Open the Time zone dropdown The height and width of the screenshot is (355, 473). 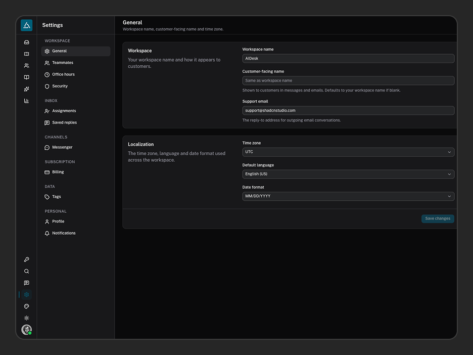(x=348, y=152)
